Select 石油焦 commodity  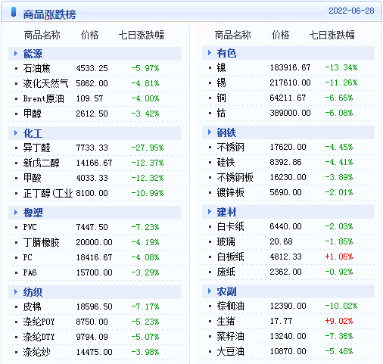(x=37, y=68)
